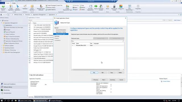182x102 pixels.
Task: Click the Add button in wizard
Action: point(94,73)
